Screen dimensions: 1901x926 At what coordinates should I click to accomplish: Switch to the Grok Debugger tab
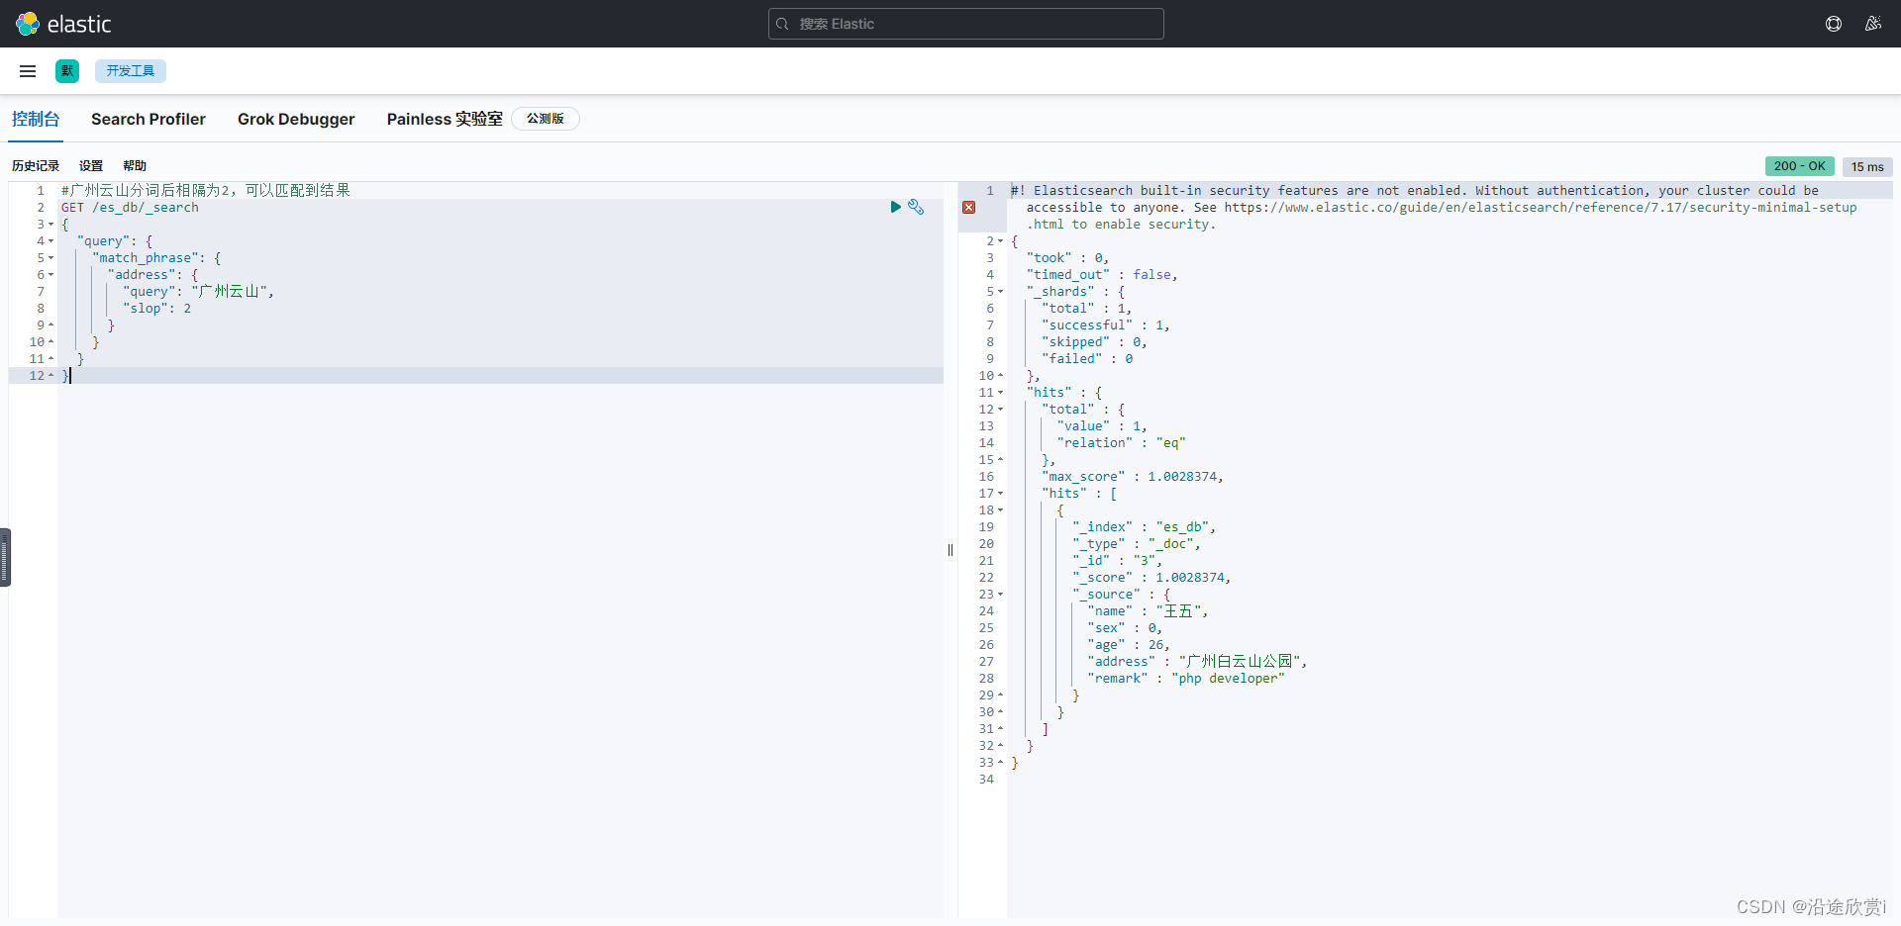pos(296,119)
